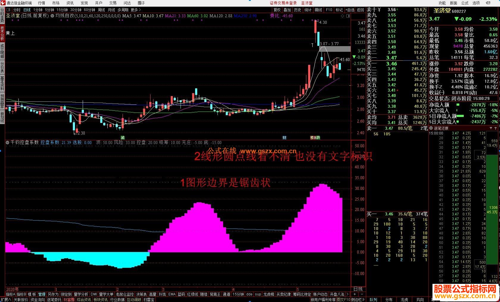Zoom out with the minus button

point(362,294)
